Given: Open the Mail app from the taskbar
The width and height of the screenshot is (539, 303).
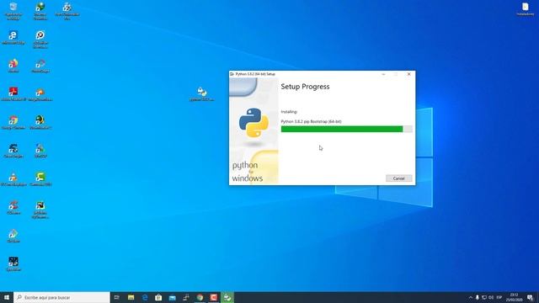Looking at the screenshot, I should click(172, 297).
